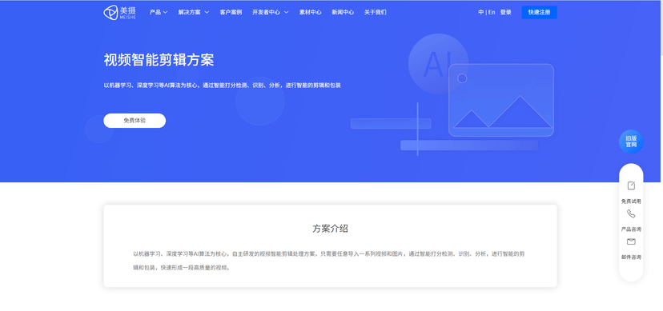
Task: Visit the 新闻中心 page
Action: point(343,12)
